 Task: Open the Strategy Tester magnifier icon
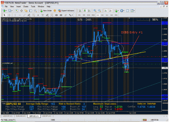[35, 11]
